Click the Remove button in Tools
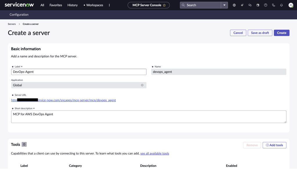This screenshot has width=297, height=169. [x=252, y=145]
